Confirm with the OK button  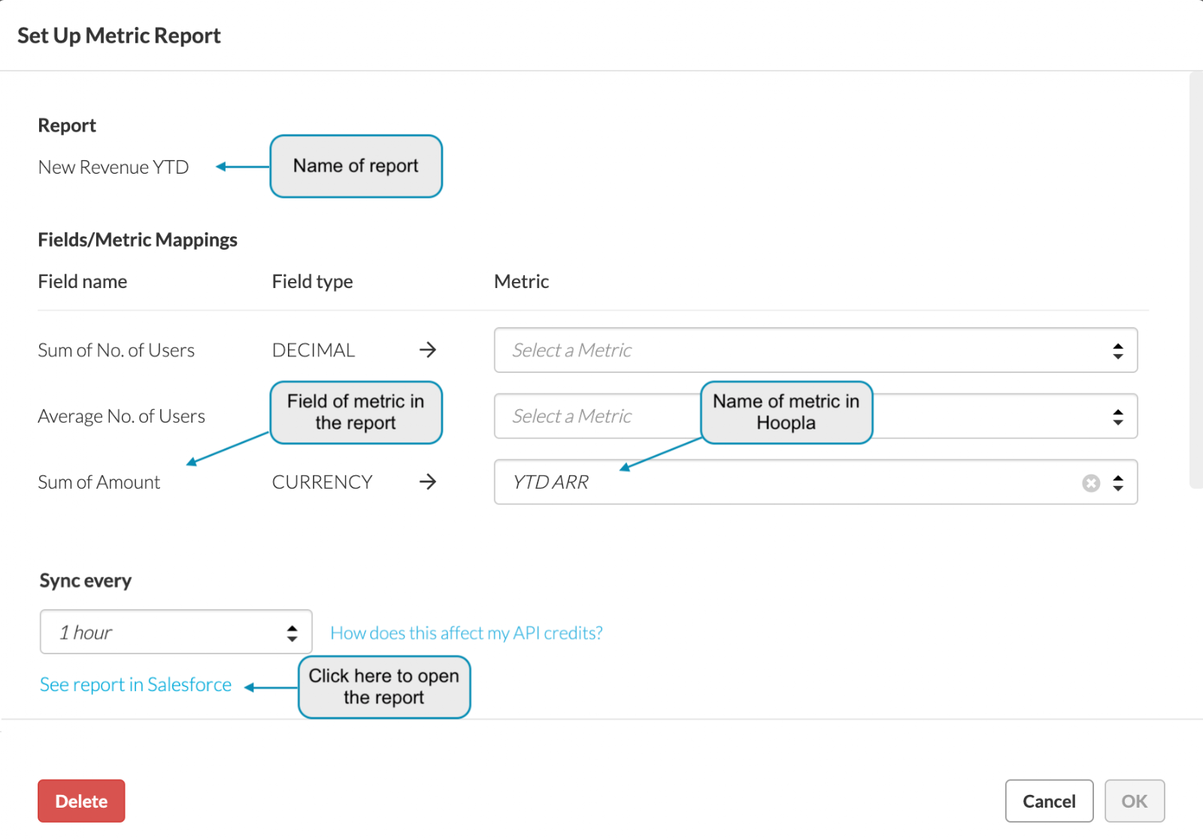click(1135, 801)
